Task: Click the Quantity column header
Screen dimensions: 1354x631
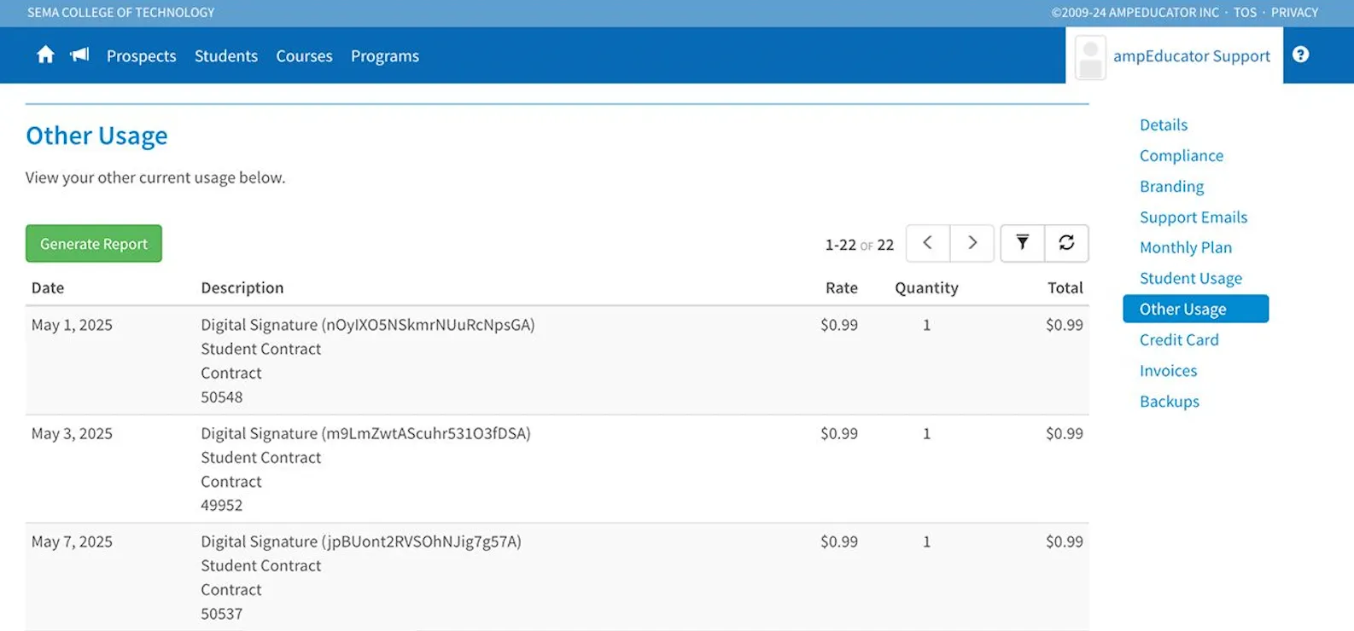Action: 926,288
